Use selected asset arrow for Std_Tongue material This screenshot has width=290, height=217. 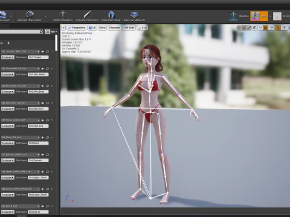click(x=43, y=52)
